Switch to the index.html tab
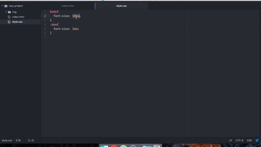261x147 pixels. coord(68,6)
